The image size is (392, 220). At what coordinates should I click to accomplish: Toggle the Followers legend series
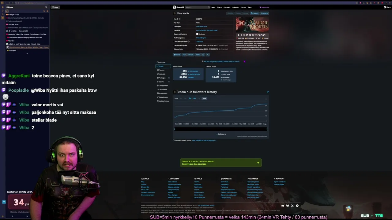click(221, 134)
